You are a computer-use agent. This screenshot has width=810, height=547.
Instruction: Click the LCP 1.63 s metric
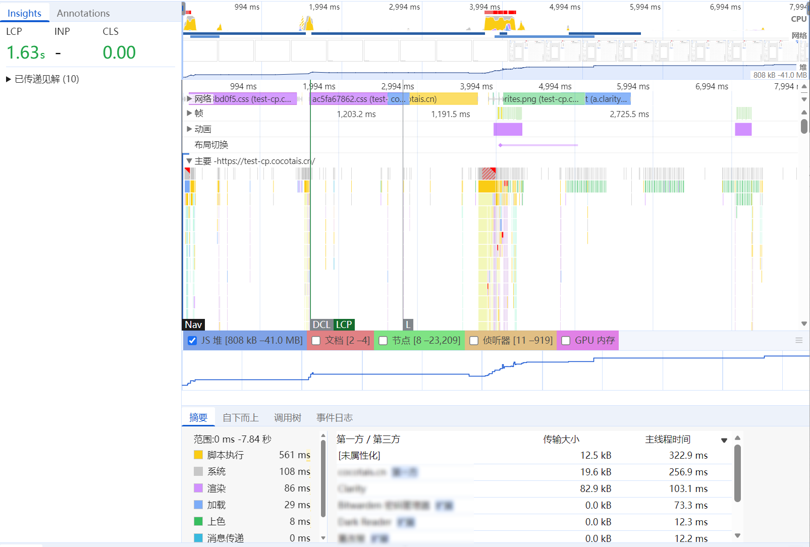[x=25, y=52]
